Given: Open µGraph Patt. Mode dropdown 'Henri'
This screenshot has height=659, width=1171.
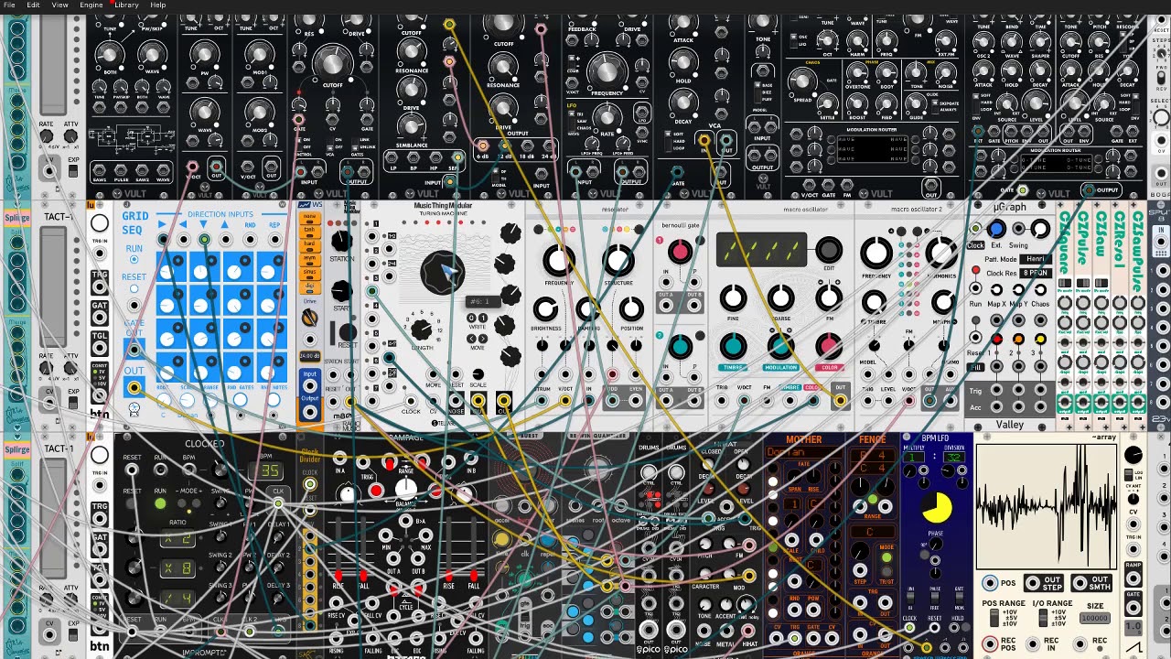Looking at the screenshot, I should (1036, 259).
